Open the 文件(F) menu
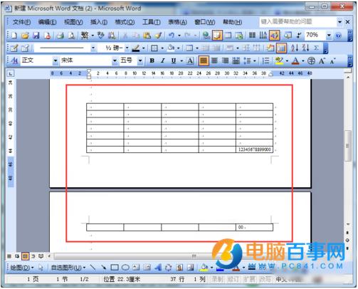358x289 pixels. [x=21, y=22]
